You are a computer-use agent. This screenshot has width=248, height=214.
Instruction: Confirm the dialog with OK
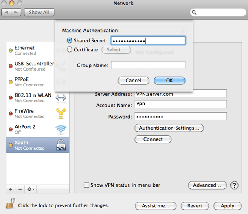(169, 81)
